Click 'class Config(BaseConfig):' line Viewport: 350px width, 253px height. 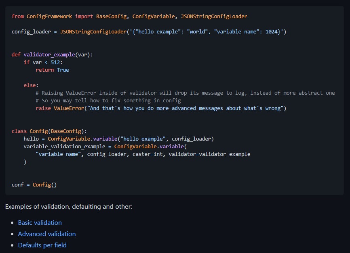49,131
